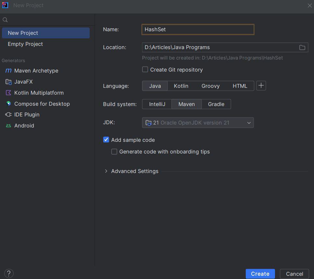
Task: Click the JavaFX generator icon
Action: click(8, 82)
